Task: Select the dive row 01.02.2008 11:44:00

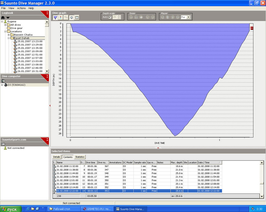Action: pos(137,173)
